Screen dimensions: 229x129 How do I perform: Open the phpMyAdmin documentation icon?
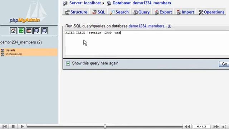click(36, 31)
